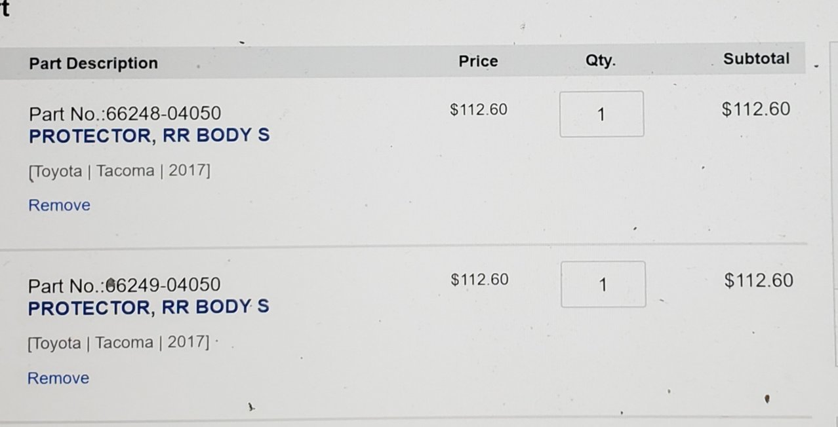Click the $112.60 price of part 66248-04050
The width and height of the screenshot is (838, 427).
click(x=479, y=109)
